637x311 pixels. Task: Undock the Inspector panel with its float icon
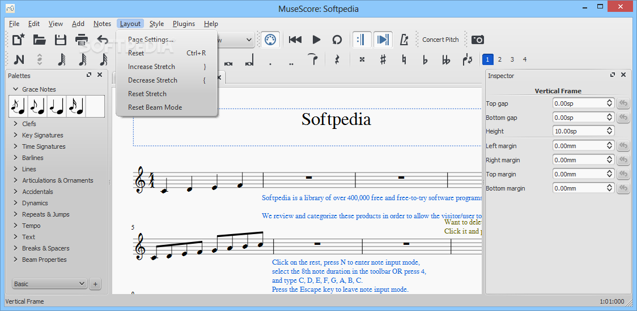[x=612, y=75]
